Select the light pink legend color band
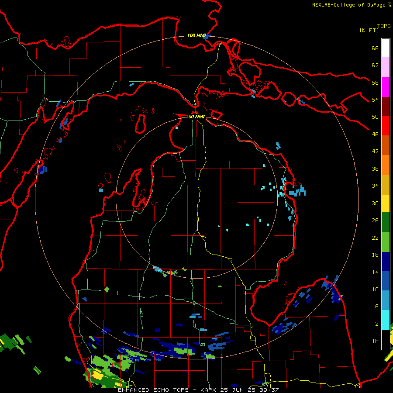 [x=386, y=67]
